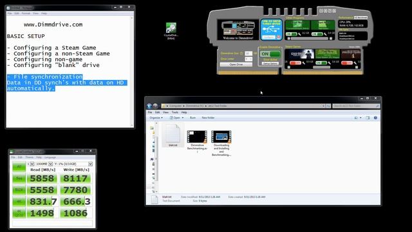The width and height of the screenshot is (412, 232).
Task: Click the 'Configuring a Steam Game' line
Action: [51, 48]
